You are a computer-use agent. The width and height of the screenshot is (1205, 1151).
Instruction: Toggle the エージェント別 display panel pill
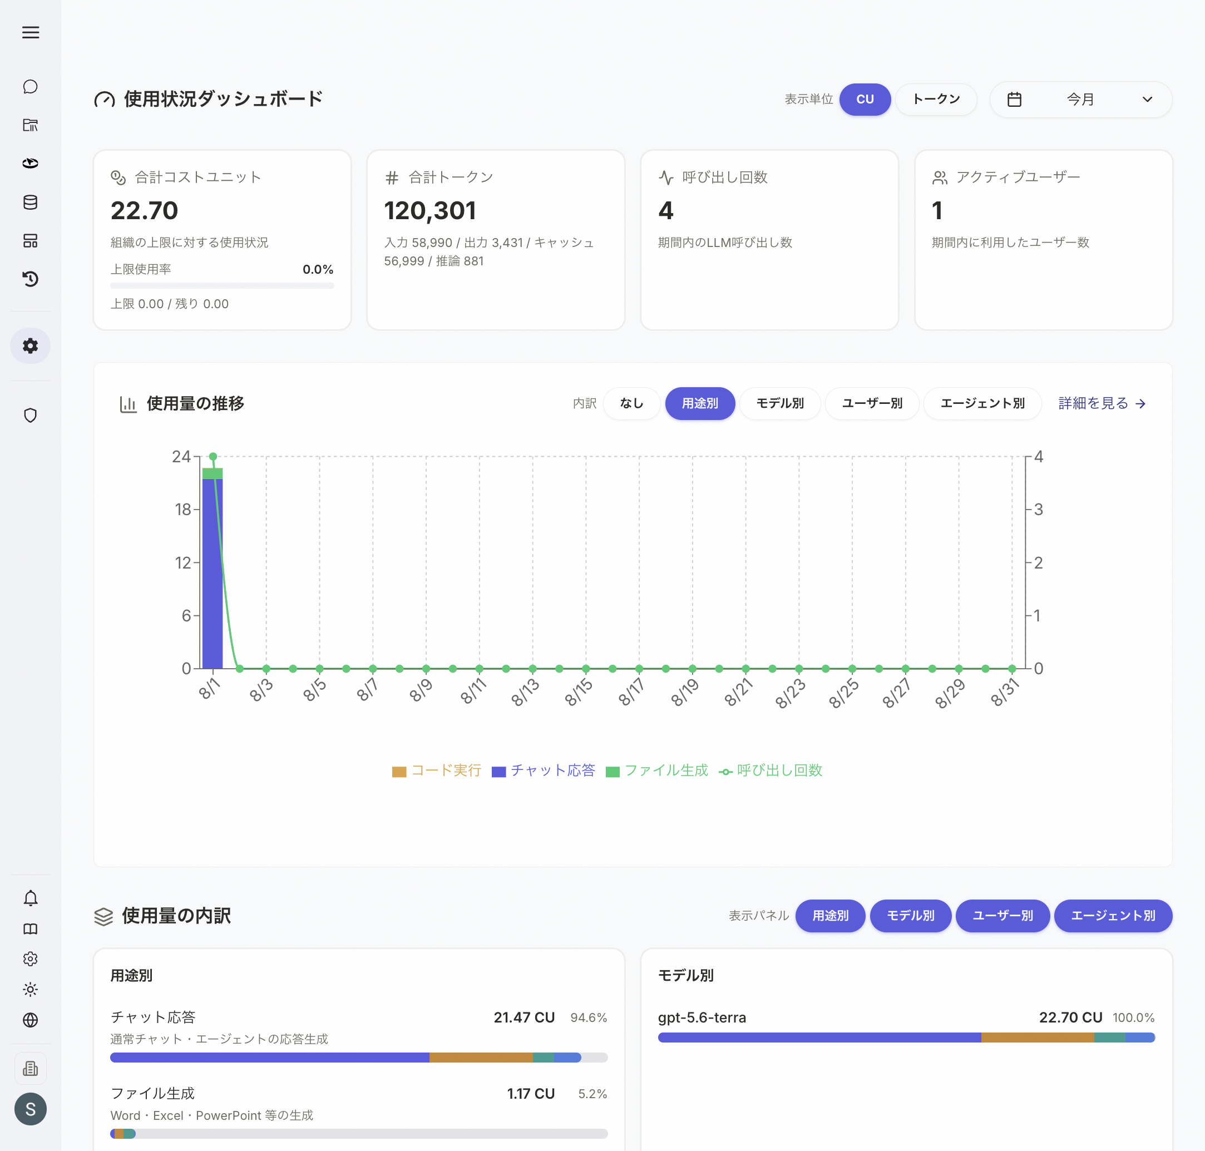click(1113, 915)
